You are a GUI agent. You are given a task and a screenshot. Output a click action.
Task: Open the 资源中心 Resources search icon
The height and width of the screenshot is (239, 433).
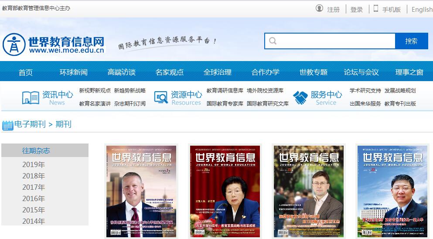pyautogui.click(x=161, y=98)
